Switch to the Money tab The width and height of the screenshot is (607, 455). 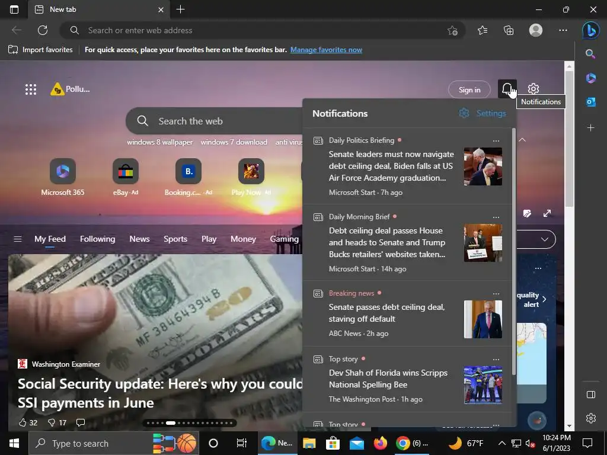click(243, 239)
